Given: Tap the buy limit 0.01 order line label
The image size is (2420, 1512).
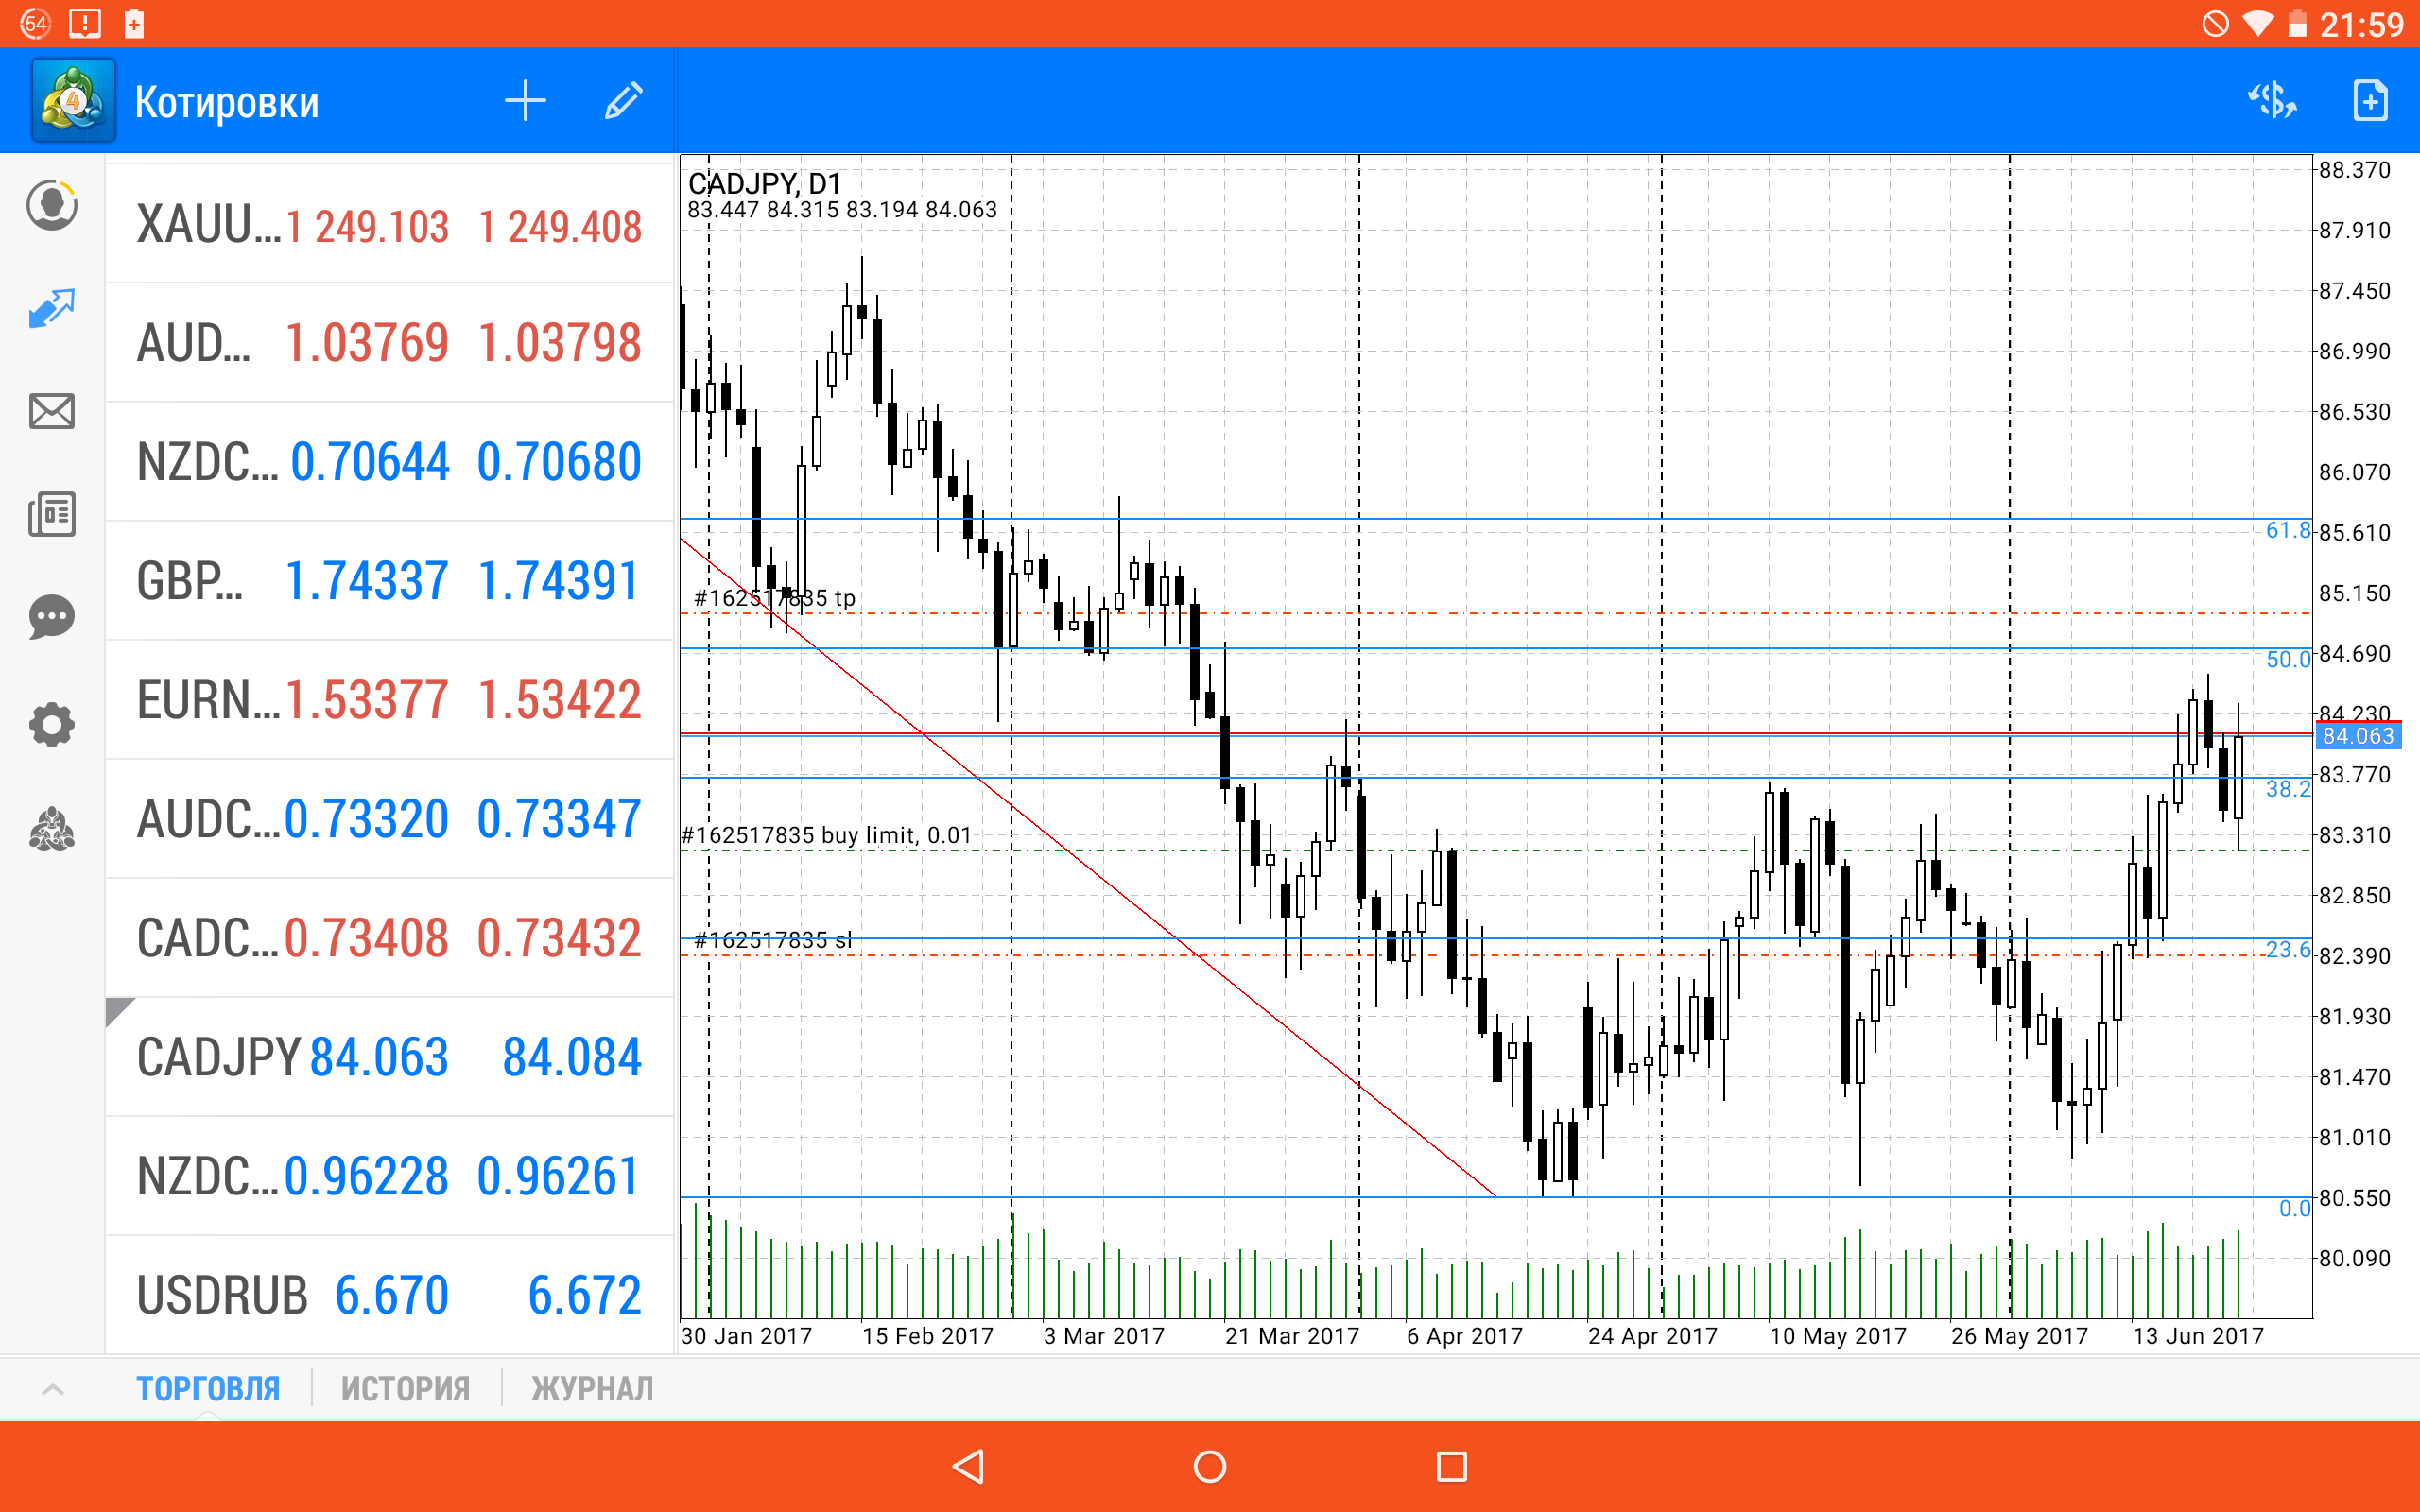Looking at the screenshot, I should click(826, 835).
